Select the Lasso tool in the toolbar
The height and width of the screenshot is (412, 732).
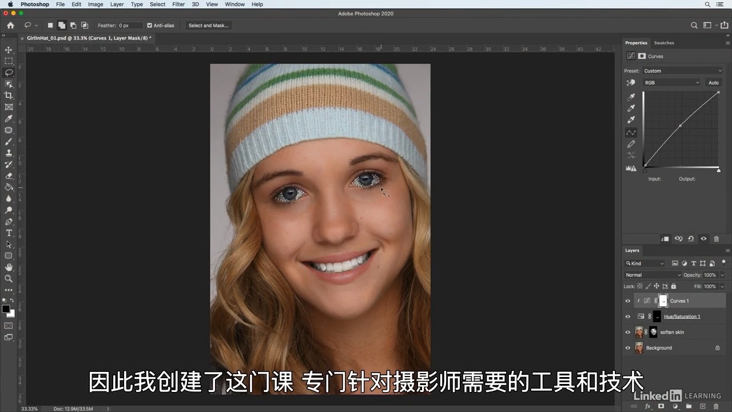point(9,73)
